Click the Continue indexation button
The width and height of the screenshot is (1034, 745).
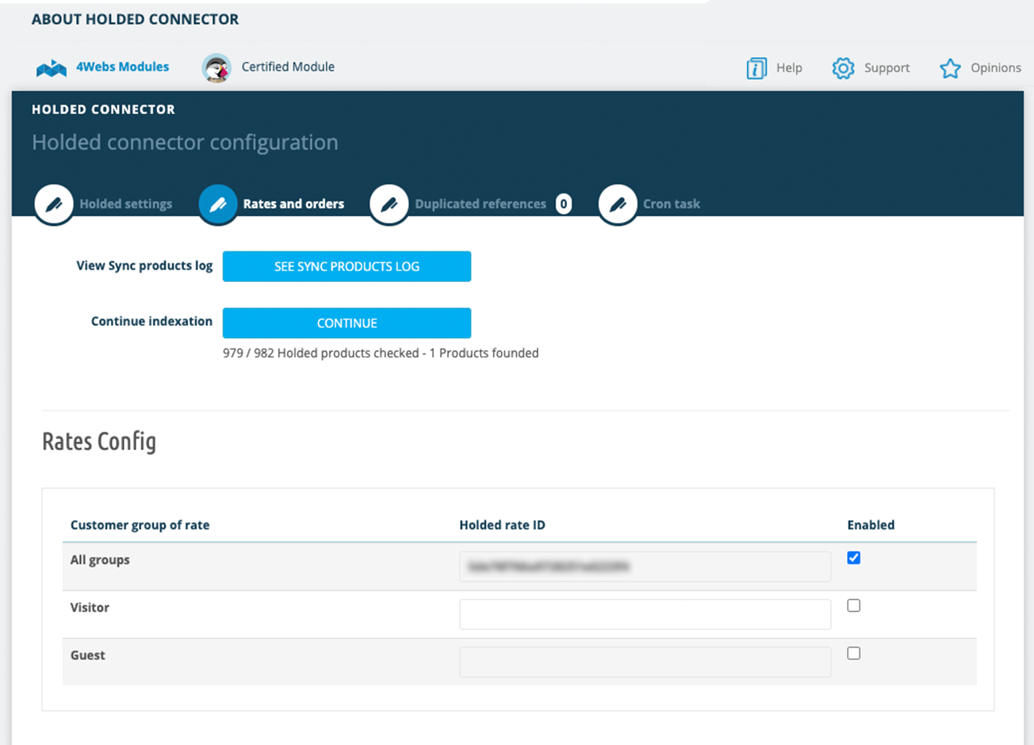347,323
